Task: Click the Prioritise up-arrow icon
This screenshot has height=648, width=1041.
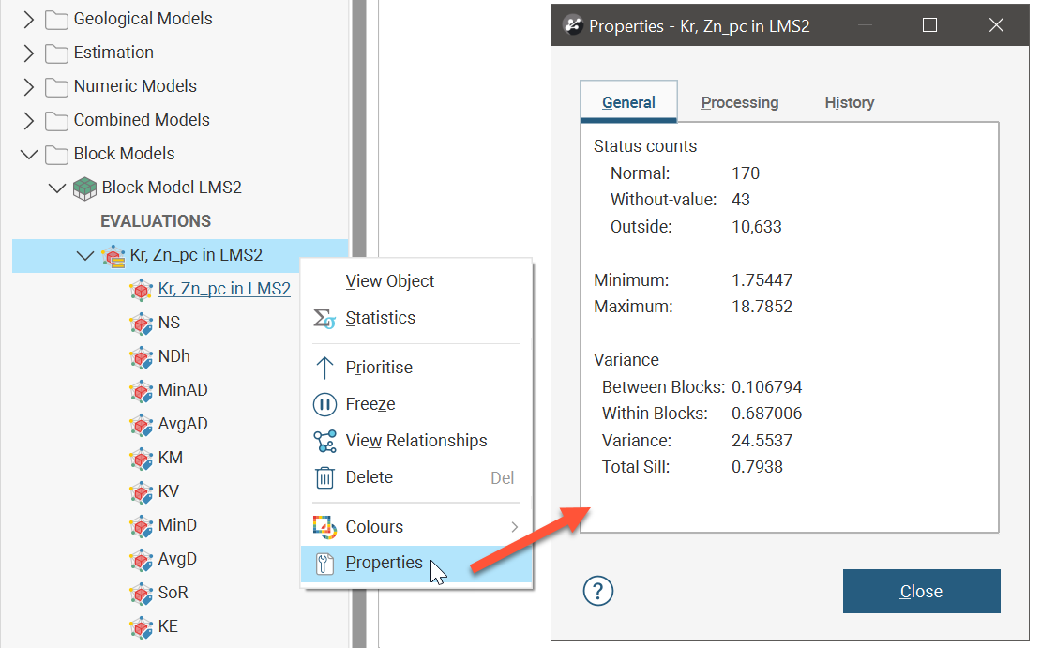Action: point(324,368)
